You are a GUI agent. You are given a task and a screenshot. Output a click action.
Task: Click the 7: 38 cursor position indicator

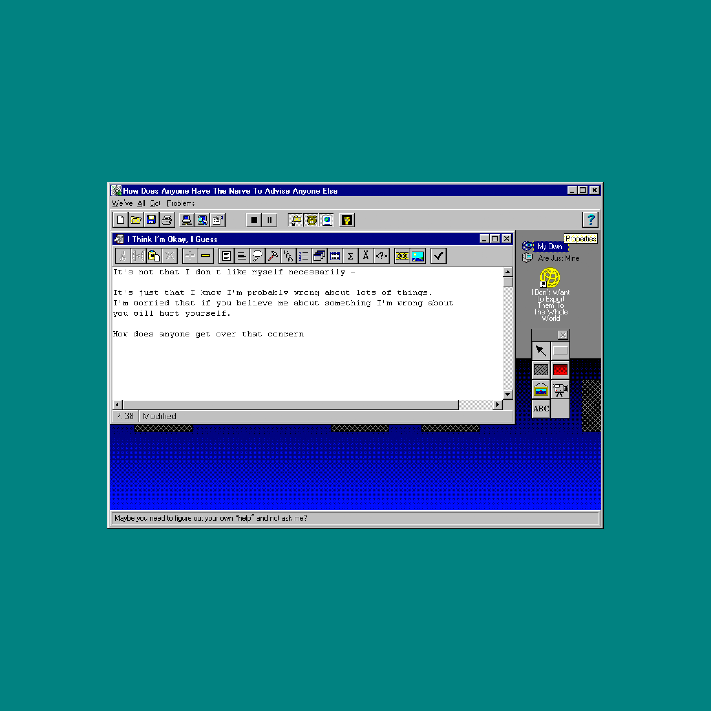click(125, 416)
